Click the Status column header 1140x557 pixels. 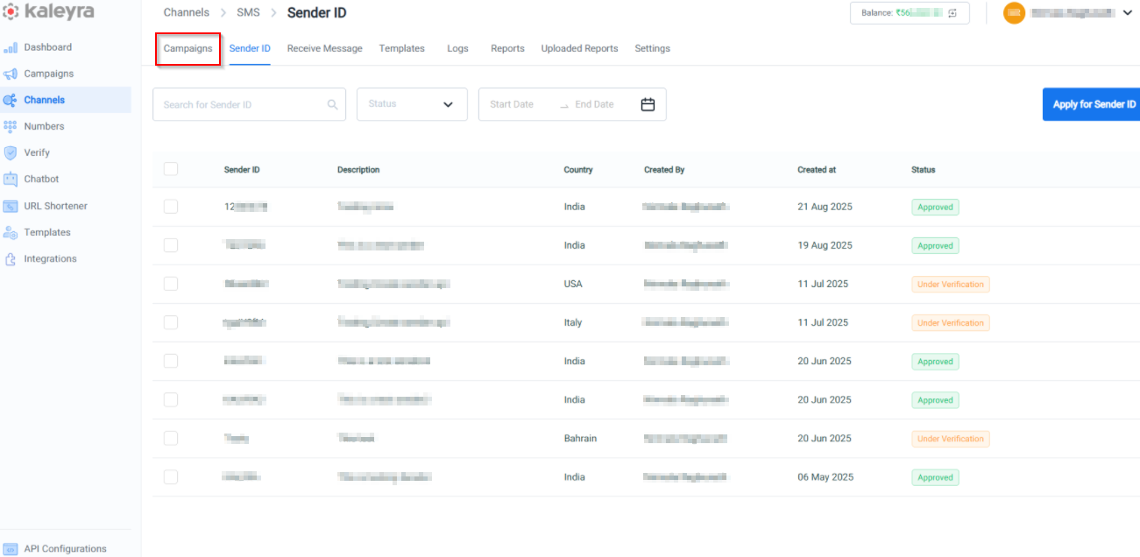coord(924,170)
